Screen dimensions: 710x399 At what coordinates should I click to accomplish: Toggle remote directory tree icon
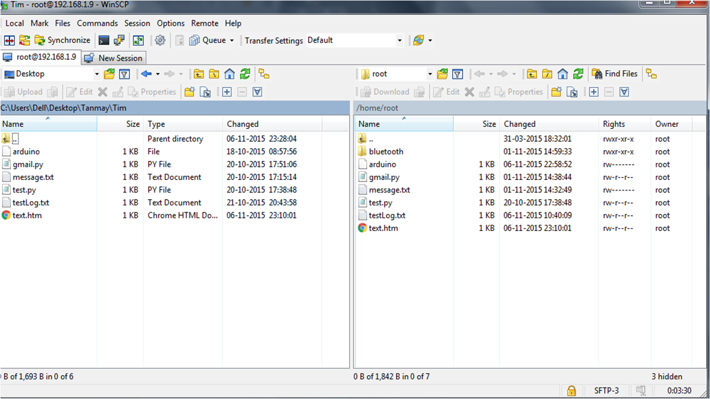tap(652, 74)
